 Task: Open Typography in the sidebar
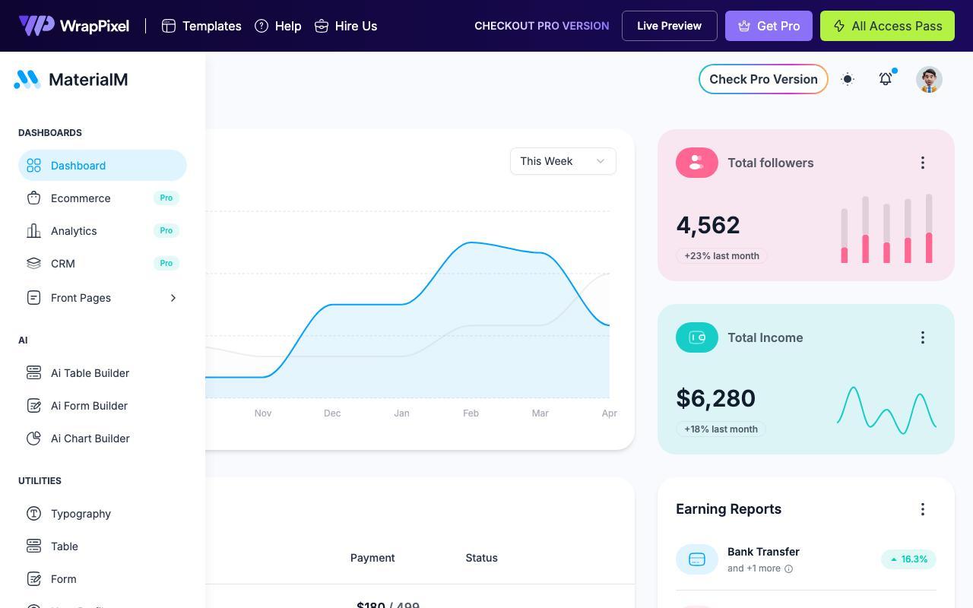tap(103, 514)
